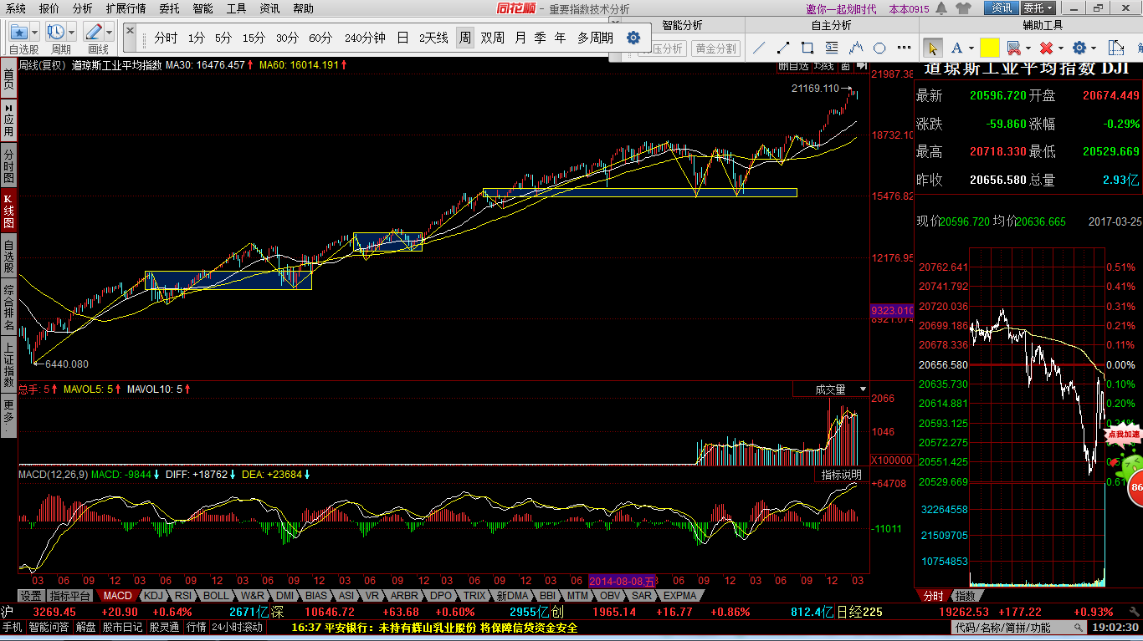Expand the text A tool dropdown arrow

point(971,48)
